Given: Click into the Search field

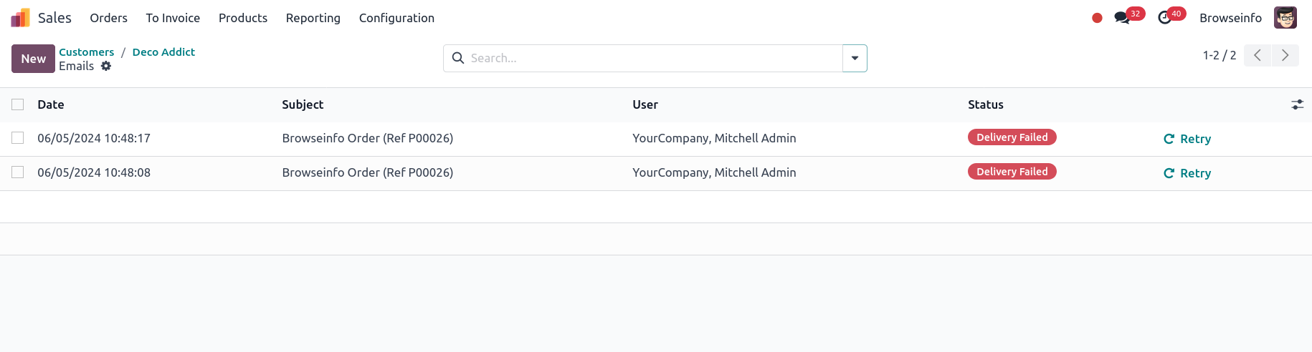Looking at the screenshot, I should 652,58.
